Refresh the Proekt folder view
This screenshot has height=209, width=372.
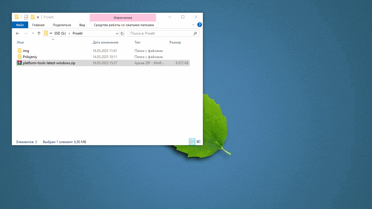122,33
